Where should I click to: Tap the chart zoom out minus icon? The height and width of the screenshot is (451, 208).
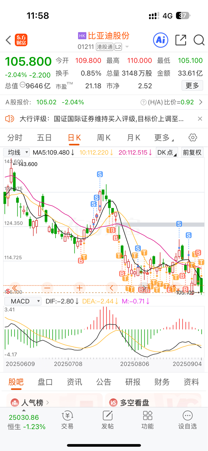click(x=47, y=288)
